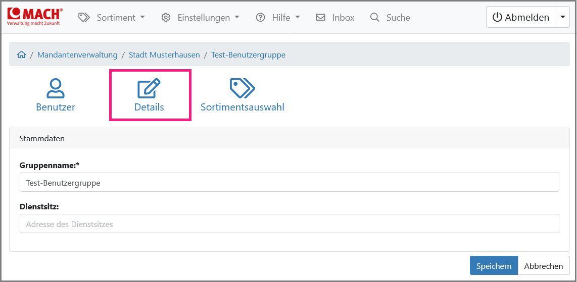Open Stadt Musterhausen breadcrumb link
The image size is (577, 282).
164,55
